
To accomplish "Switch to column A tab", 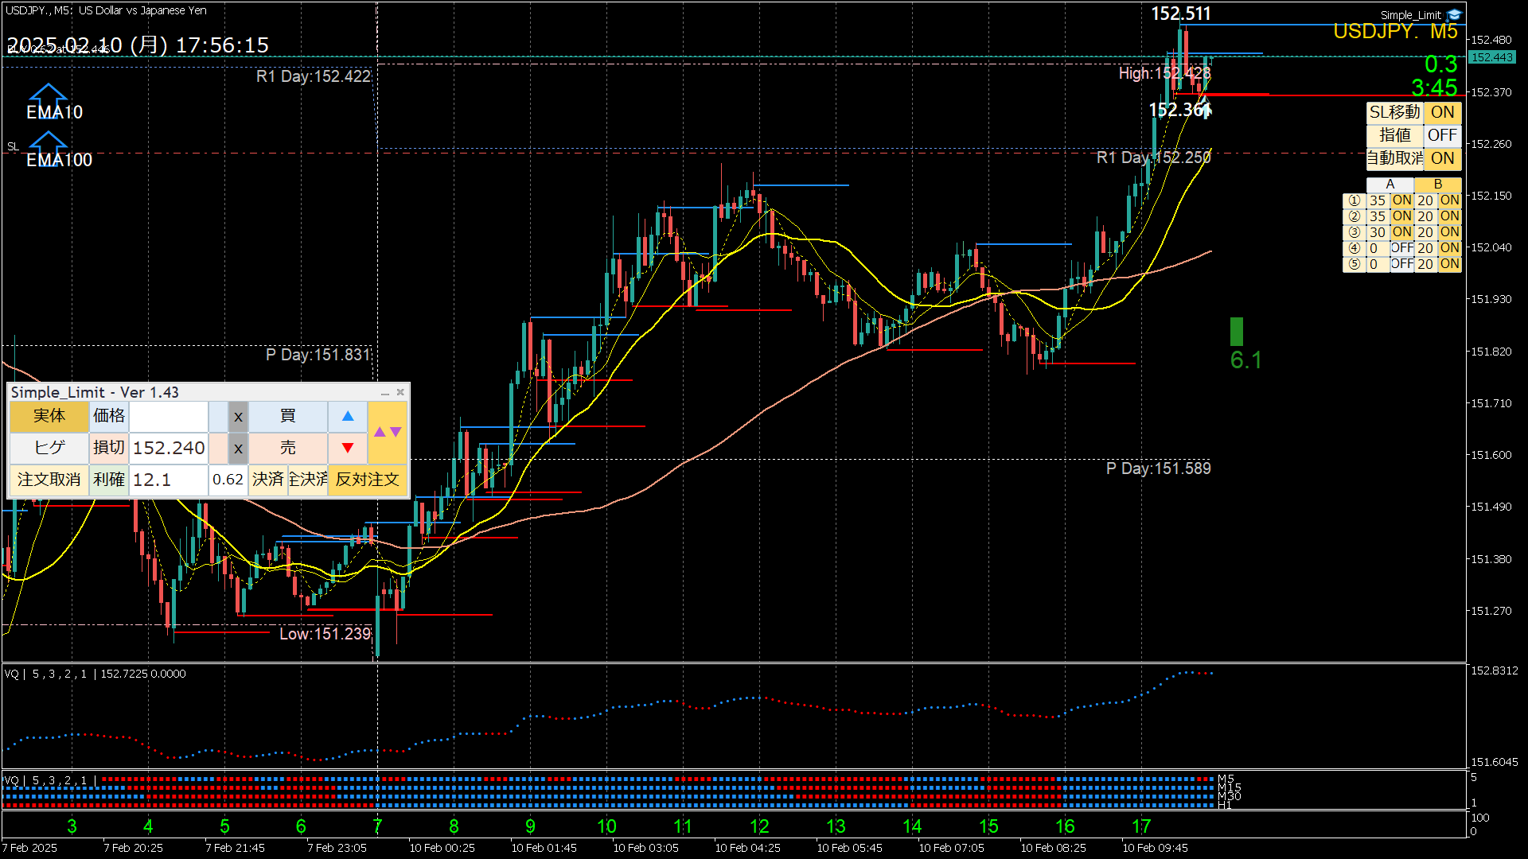I will point(1390,185).
